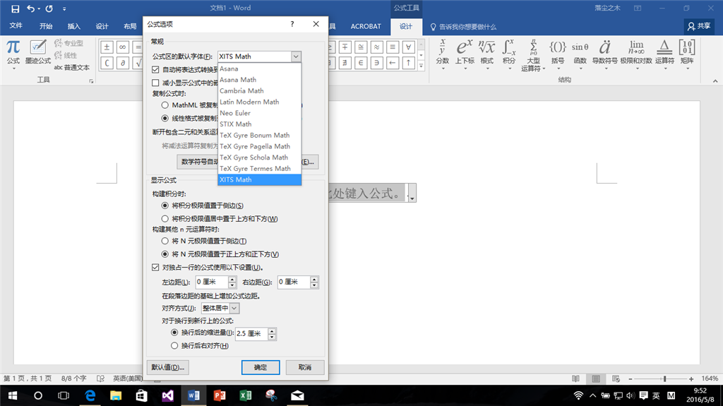Open the 上下标 script structures

click(x=465, y=54)
